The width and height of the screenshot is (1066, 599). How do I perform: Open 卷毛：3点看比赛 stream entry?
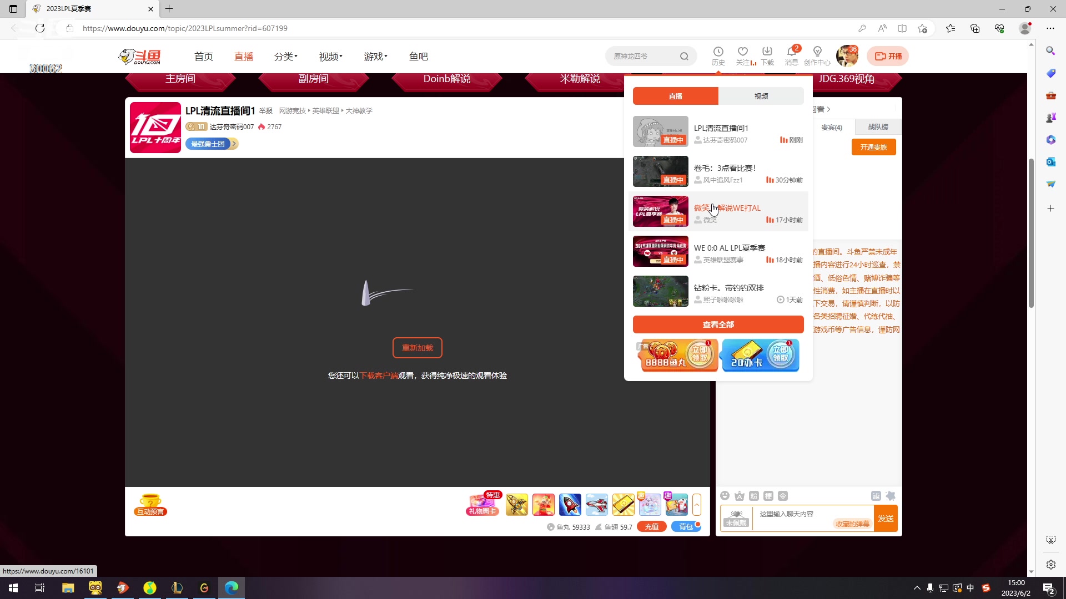(x=718, y=171)
